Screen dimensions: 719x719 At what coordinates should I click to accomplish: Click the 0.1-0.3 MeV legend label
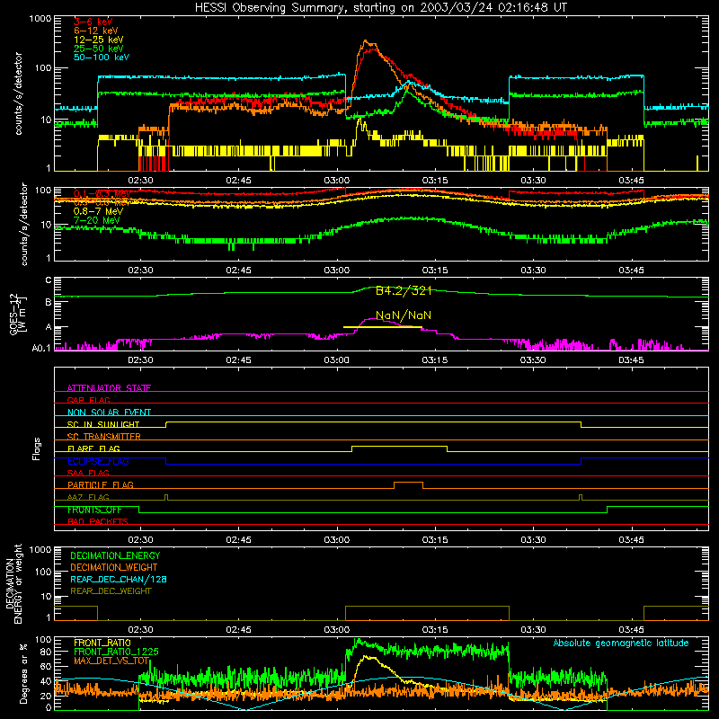point(102,194)
